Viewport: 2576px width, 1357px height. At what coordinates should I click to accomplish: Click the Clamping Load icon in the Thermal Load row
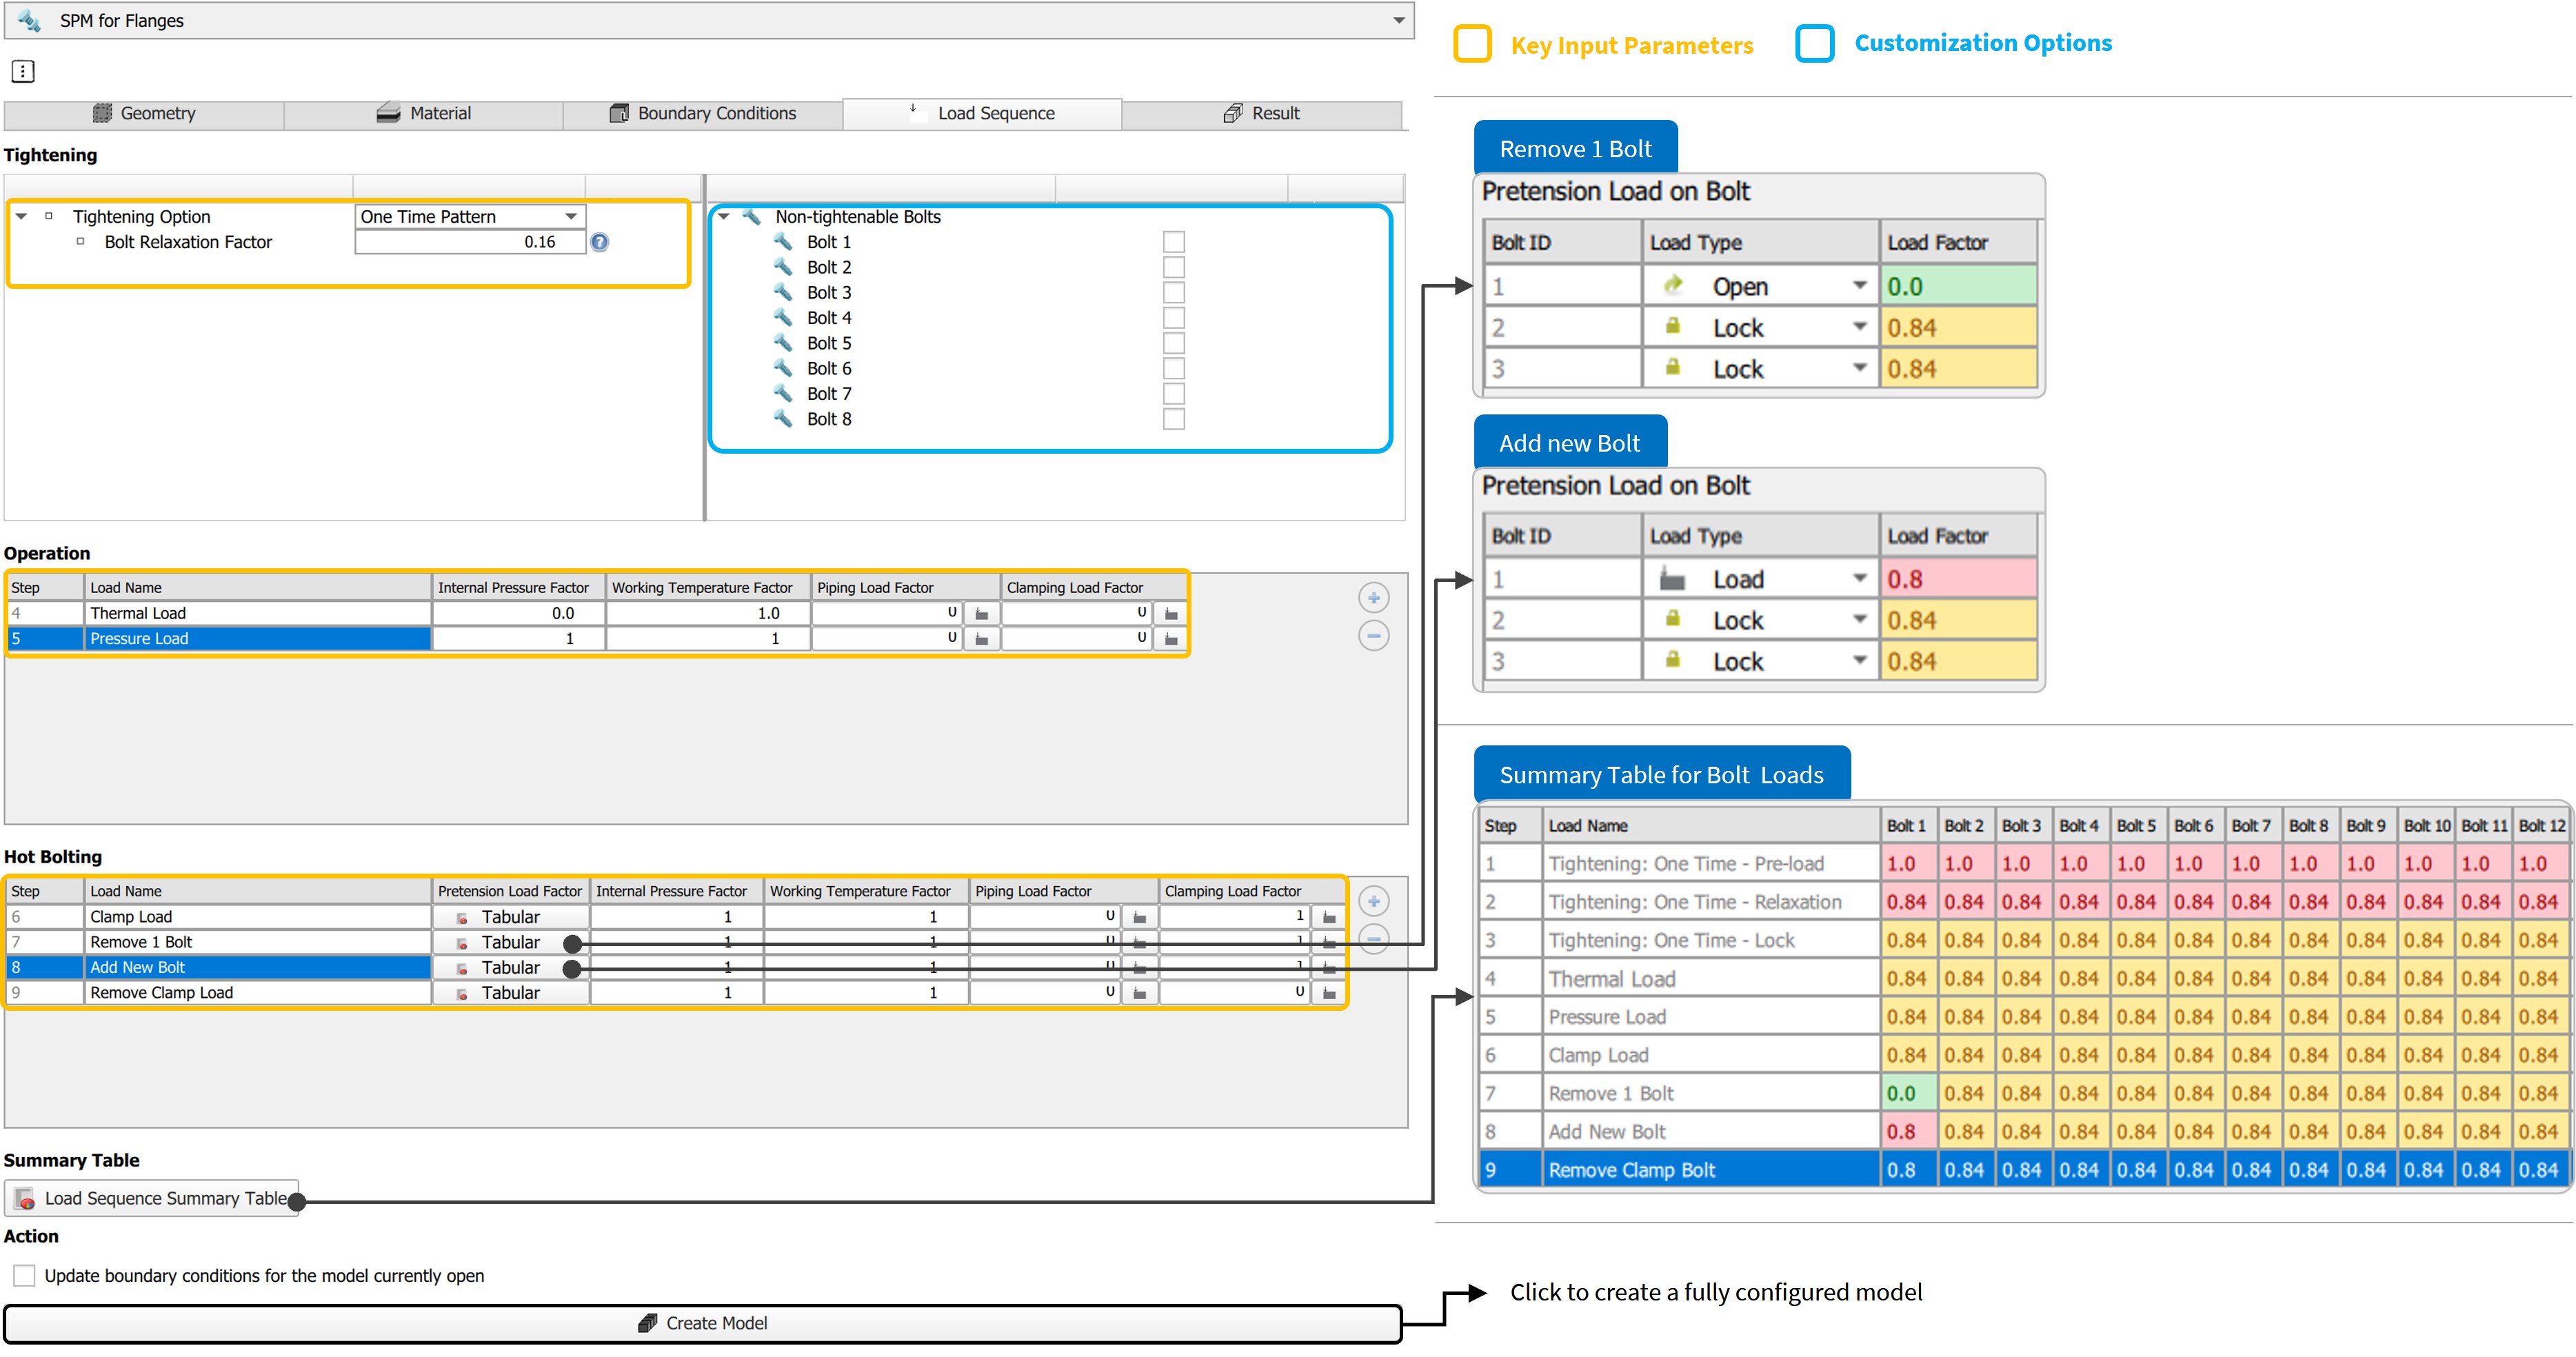tap(1171, 613)
